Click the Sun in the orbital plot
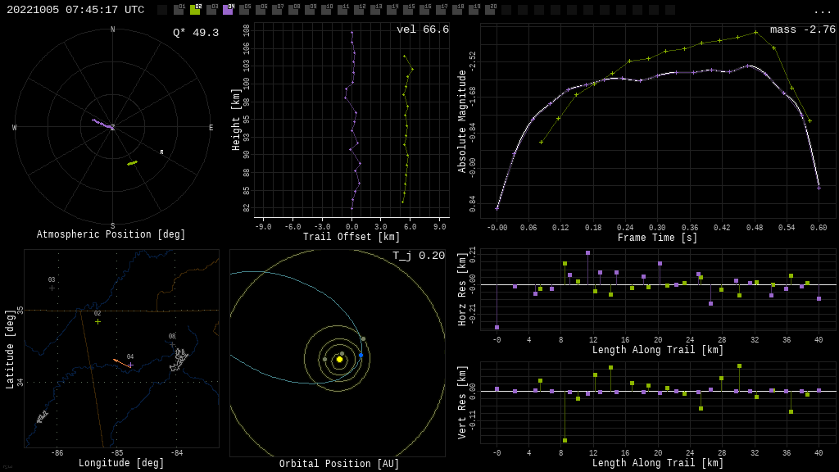The width and height of the screenshot is (839, 472). pos(339,359)
